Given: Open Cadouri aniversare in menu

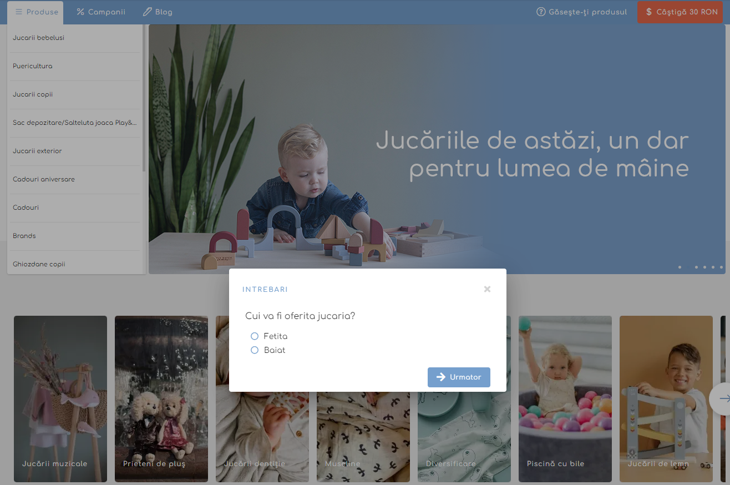Looking at the screenshot, I should point(44,179).
